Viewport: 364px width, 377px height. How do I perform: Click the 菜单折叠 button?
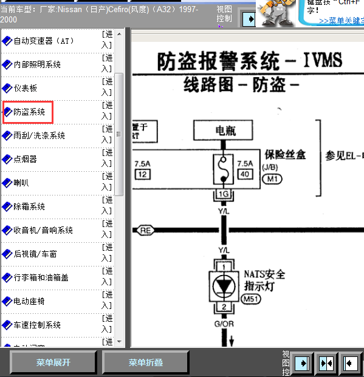tap(146, 362)
